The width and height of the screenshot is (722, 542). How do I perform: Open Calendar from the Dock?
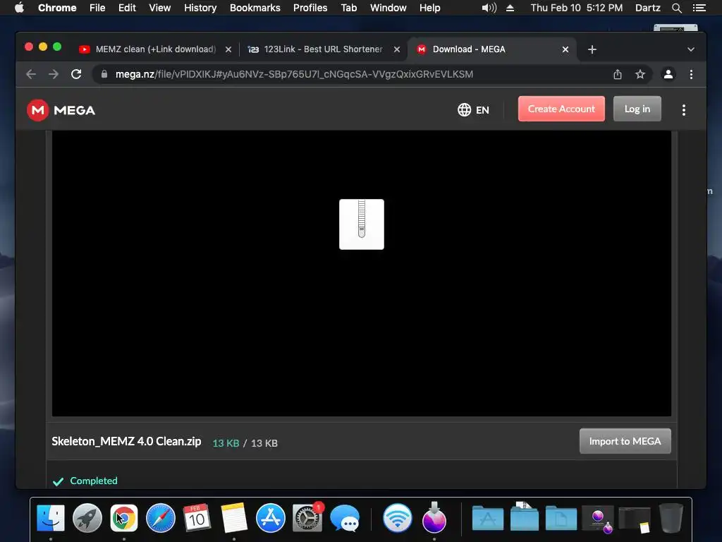[x=197, y=518]
